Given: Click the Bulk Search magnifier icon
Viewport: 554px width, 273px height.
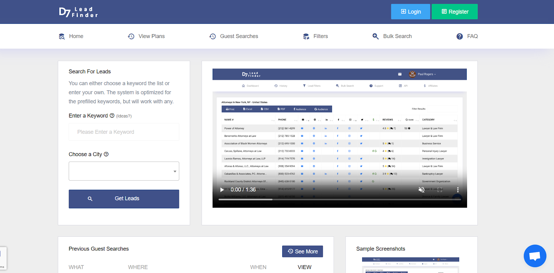Looking at the screenshot, I should pyautogui.click(x=375, y=36).
